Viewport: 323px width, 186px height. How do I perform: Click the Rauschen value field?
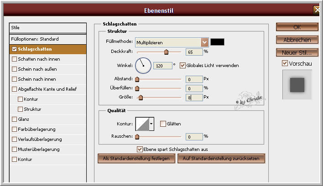[x=194, y=137]
